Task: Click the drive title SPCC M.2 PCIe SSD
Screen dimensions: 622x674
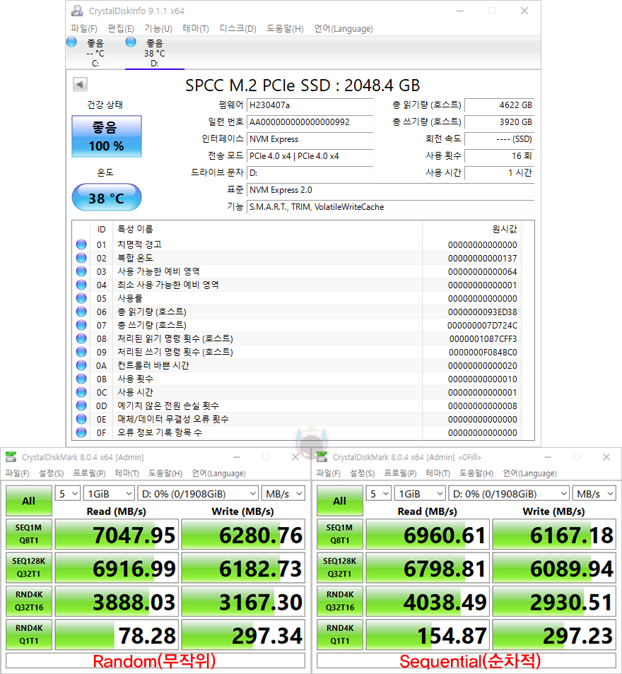Action: (x=303, y=85)
